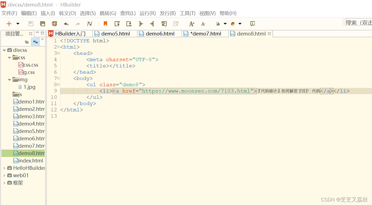Open the dropdown beside the Chrome icon
Image resolution: width=372 pixels, height=205 pixels.
240,24
